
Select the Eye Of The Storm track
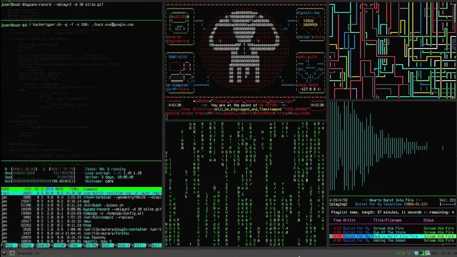(x=392, y=232)
